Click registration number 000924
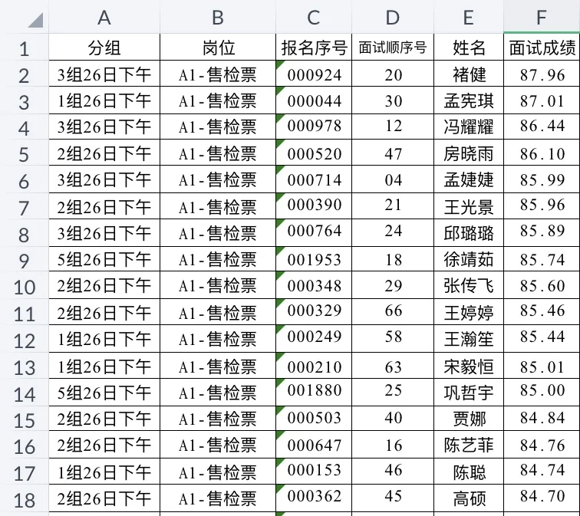The height and width of the screenshot is (516, 580). coord(314,74)
